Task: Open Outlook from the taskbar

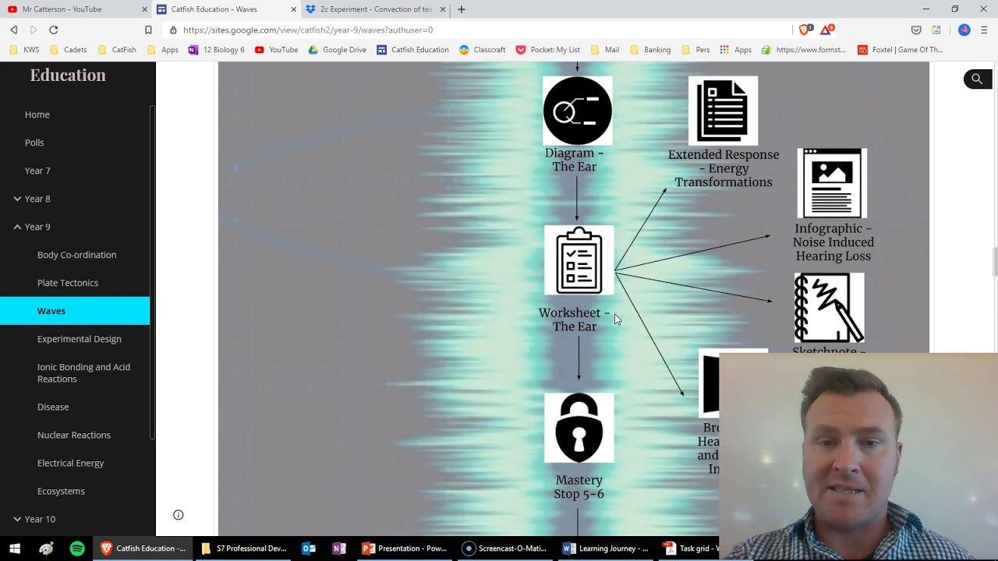Action: pos(309,549)
